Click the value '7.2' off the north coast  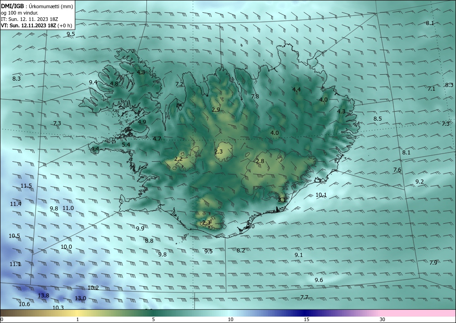click(179, 84)
